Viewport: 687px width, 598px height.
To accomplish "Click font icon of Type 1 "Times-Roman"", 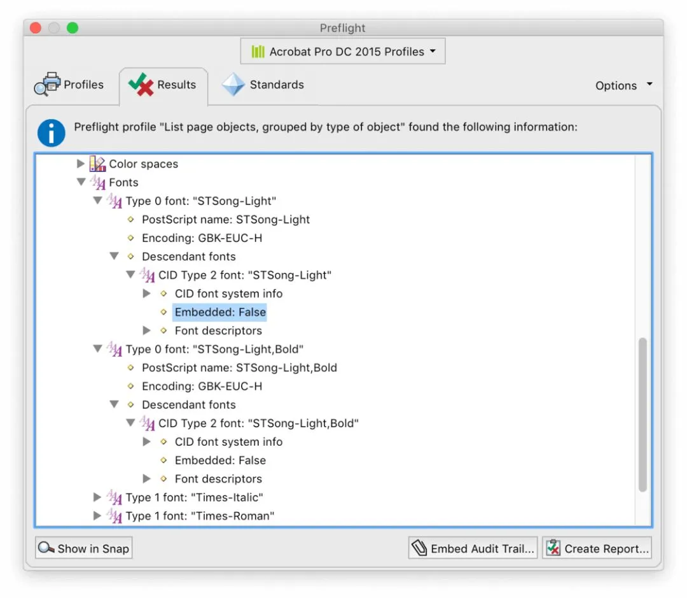I will pyautogui.click(x=114, y=516).
